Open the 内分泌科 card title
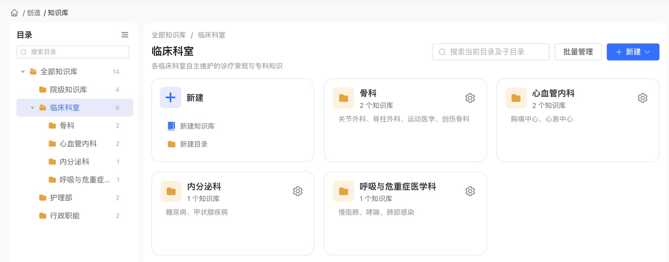669x262 pixels. pos(204,186)
